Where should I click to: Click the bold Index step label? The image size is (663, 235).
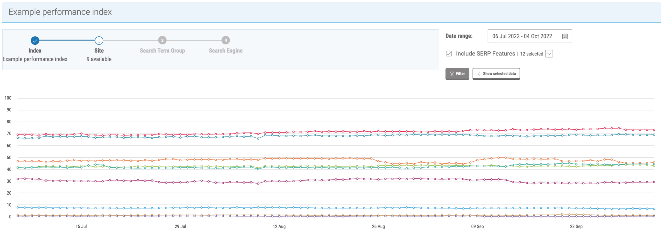pyautogui.click(x=35, y=51)
